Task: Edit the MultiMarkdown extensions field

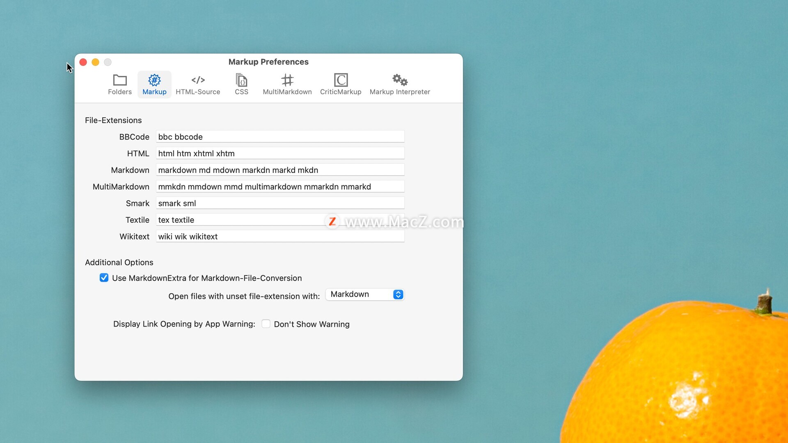Action: [x=280, y=187]
